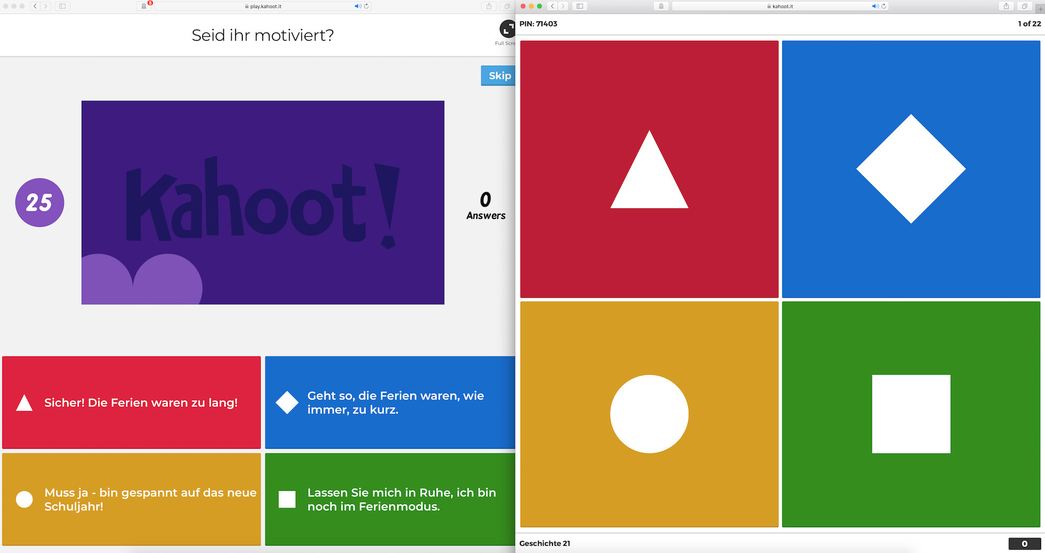Click 'Muss ja - bin gespannt' answer

coord(131,499)
